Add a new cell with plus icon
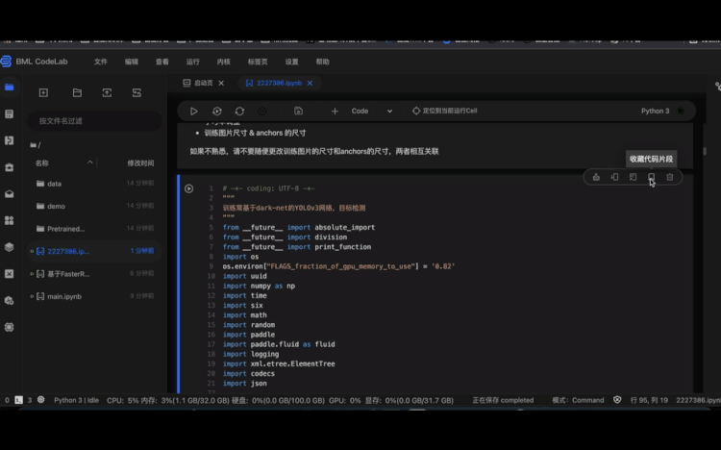Image resolution: width=721 pixels, height=450 pixels. point(335,111)
